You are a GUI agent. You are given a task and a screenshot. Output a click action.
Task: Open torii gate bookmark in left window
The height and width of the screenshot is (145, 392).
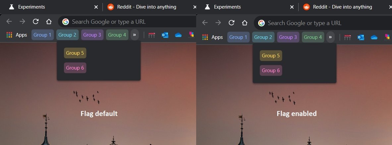point(151,35)
